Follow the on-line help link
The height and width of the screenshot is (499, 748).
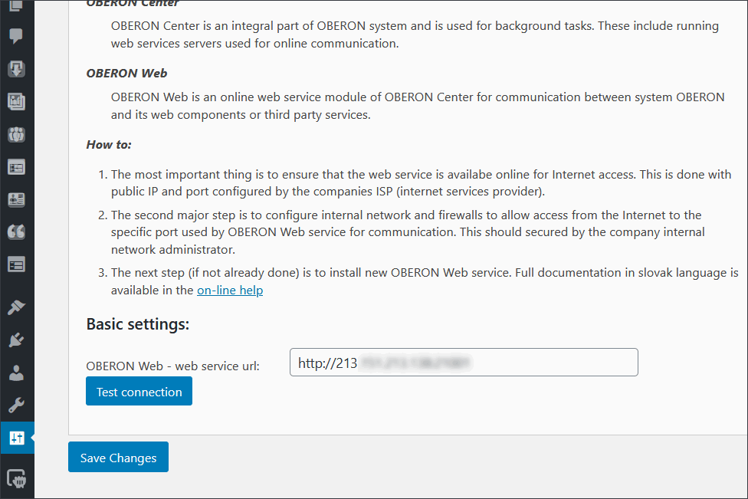coord(230,291)
